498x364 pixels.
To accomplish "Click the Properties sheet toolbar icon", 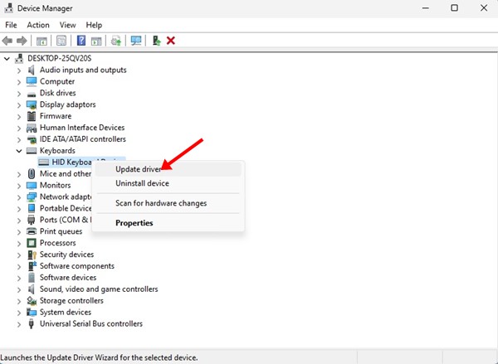I will [61, 41].
